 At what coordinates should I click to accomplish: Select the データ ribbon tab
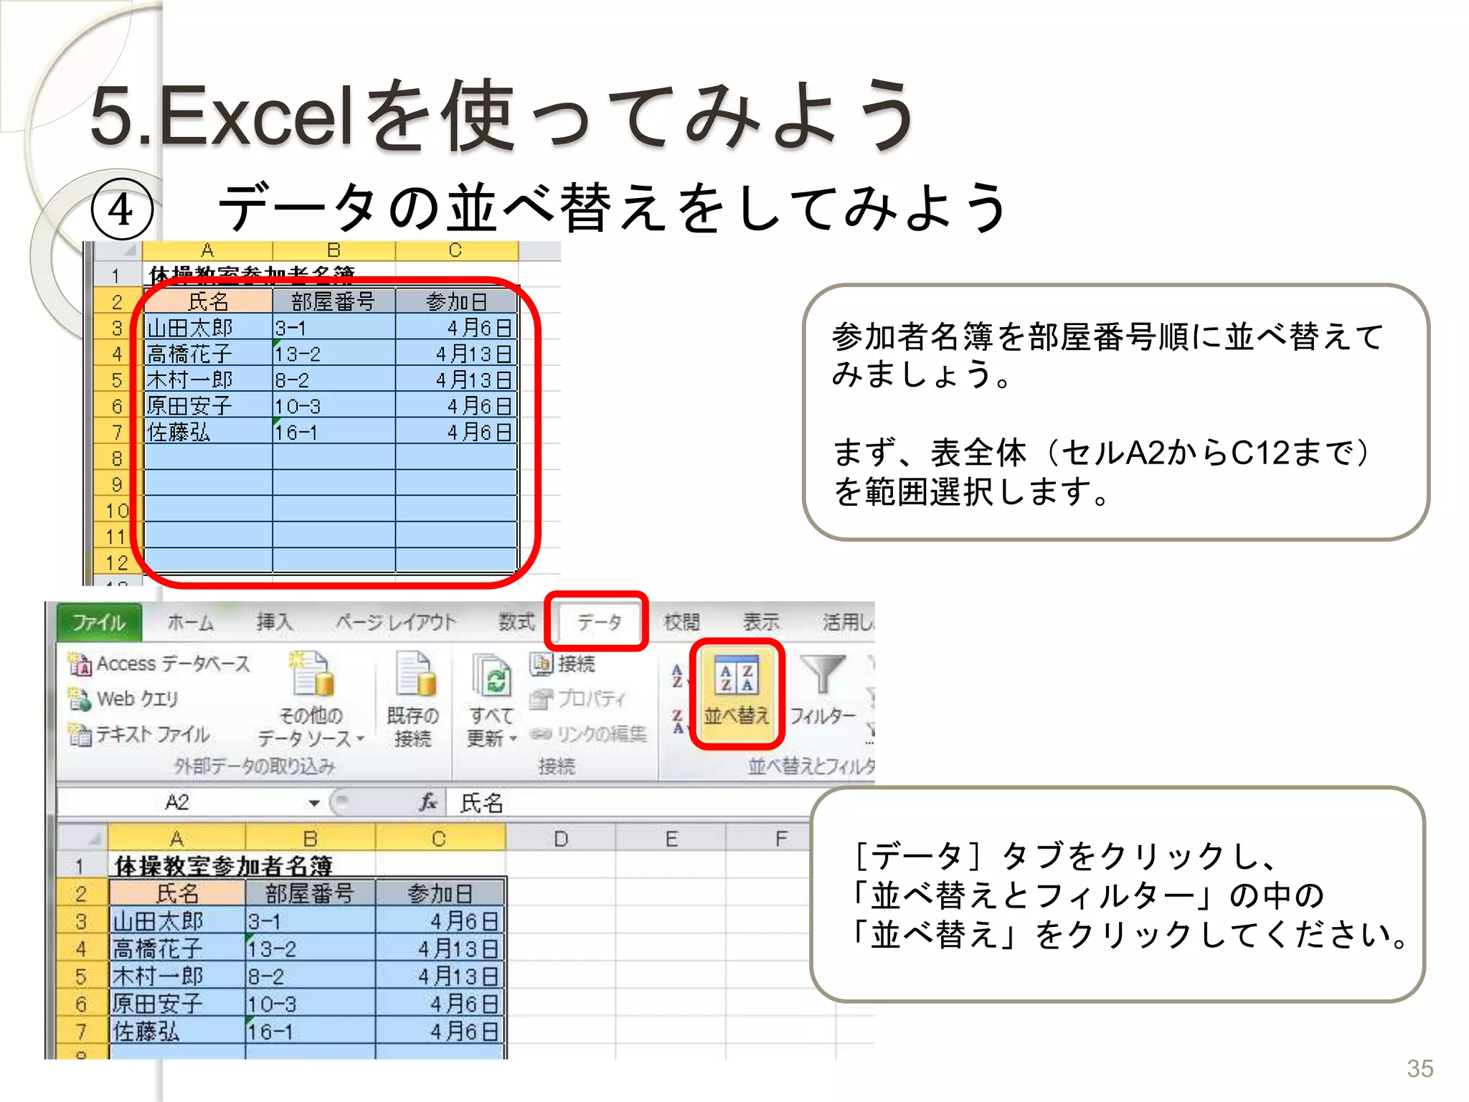pos(598,622)
